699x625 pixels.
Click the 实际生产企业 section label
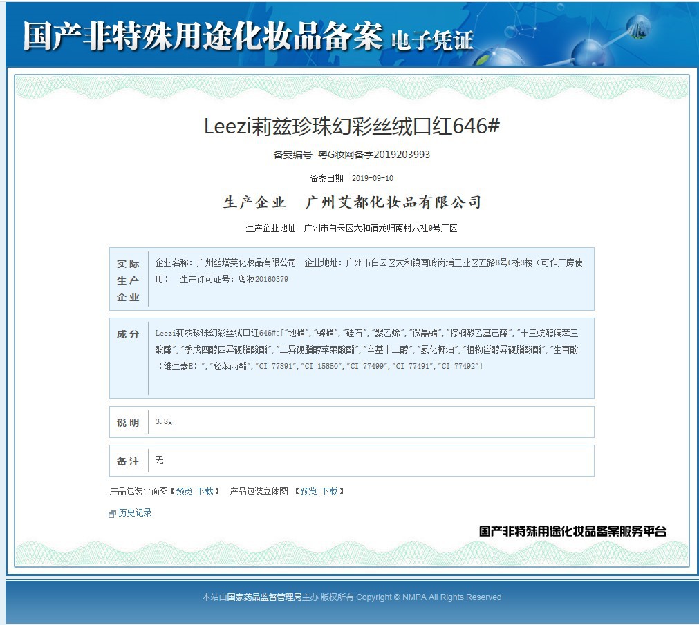(128, 280)
